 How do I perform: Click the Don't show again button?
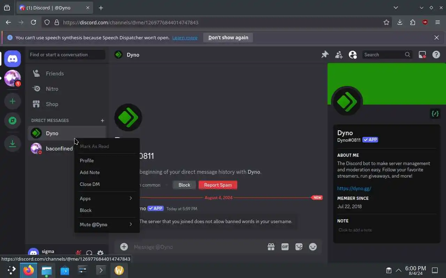click(228, 38)
